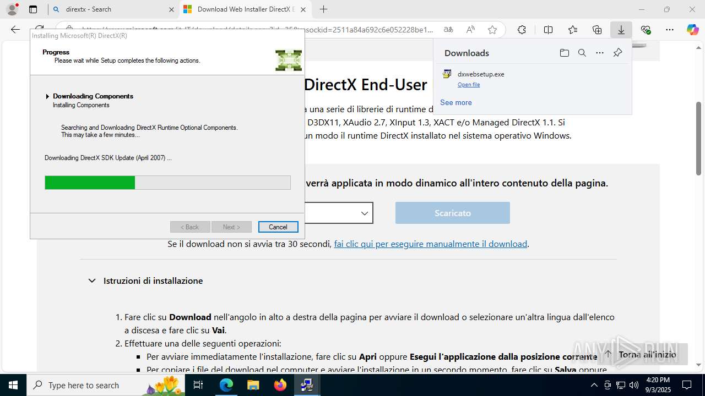Screen dimensions: 705x396
Task: Open Favorites list icon
Action: [x=573, y=30]
